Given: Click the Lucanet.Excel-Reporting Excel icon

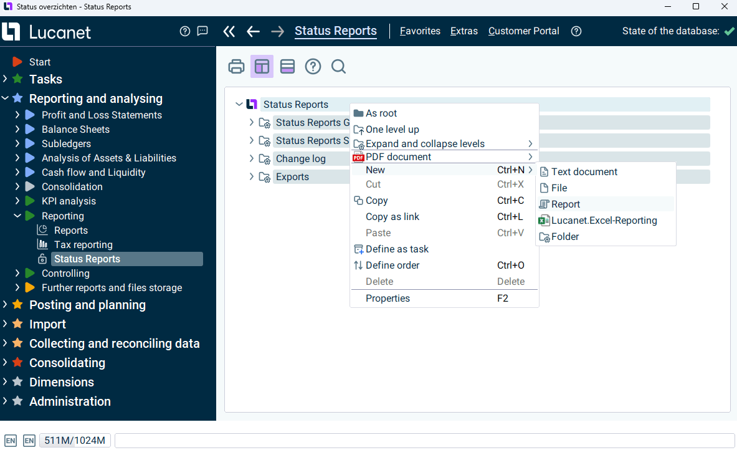Looking at the screenshot, I should pyautogui.click(x=544, y=220).
